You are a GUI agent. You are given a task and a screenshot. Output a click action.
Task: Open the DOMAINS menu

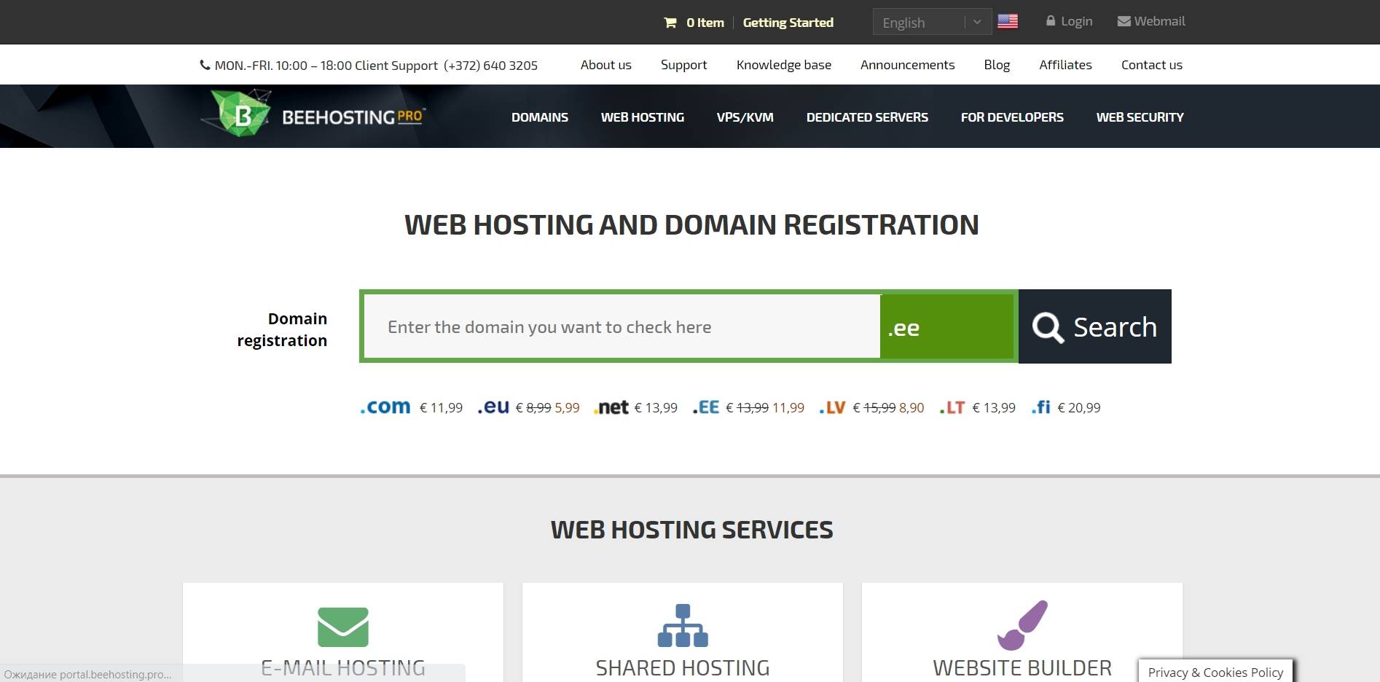coord(540,117)
